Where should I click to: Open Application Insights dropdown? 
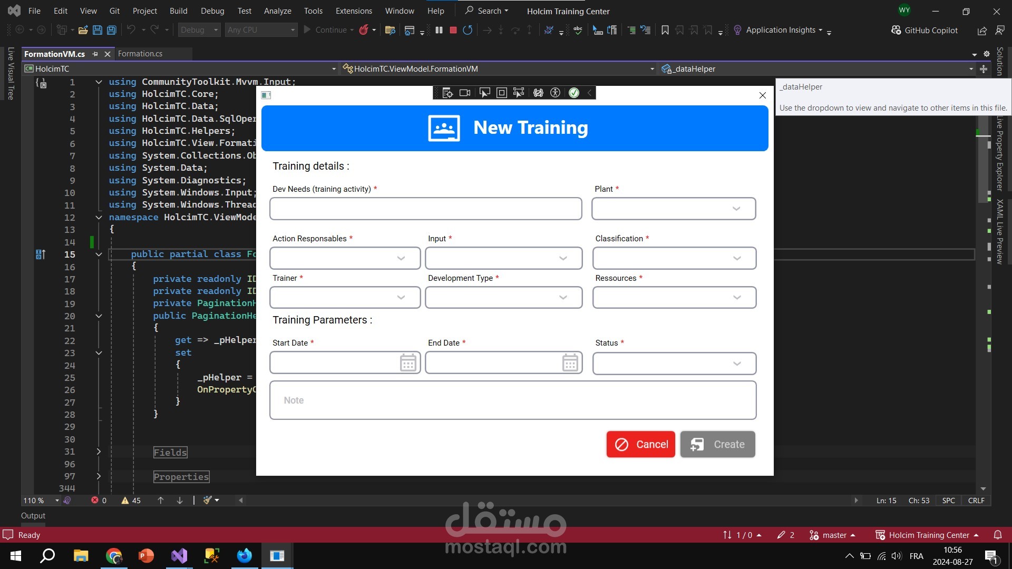(x=778, y=30)
